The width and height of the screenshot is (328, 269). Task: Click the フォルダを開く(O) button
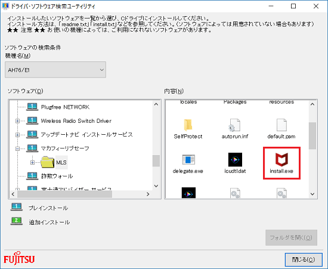pos(291,237)
